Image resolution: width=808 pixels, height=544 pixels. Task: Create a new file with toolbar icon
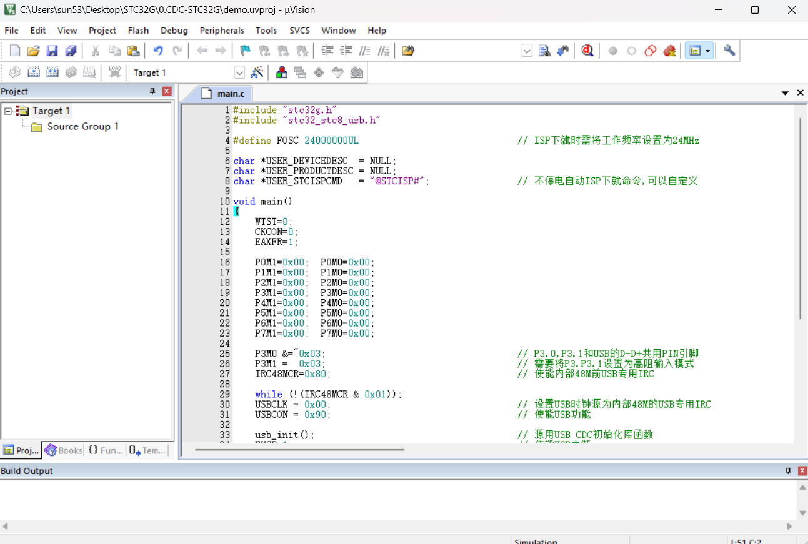coord(15,51)
